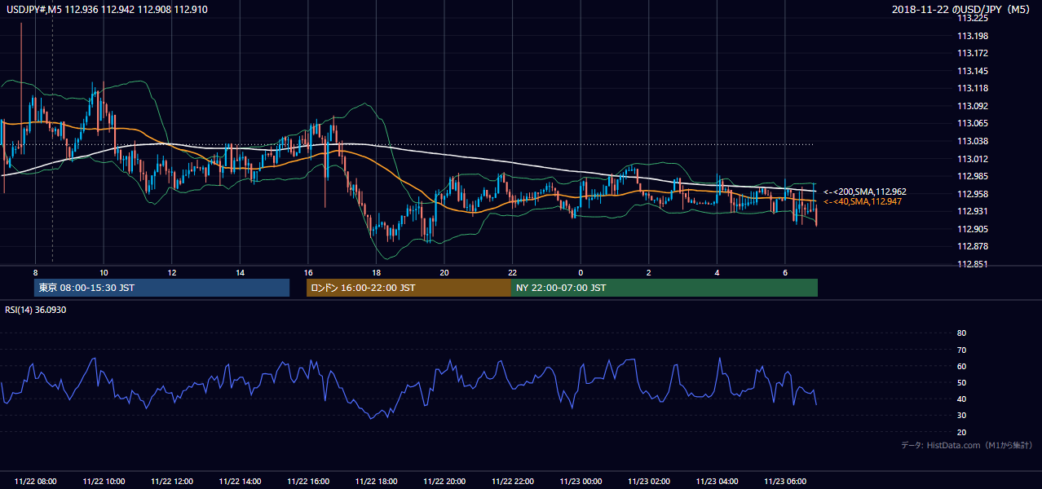Click price axis value 113.038

coord(972,141)
